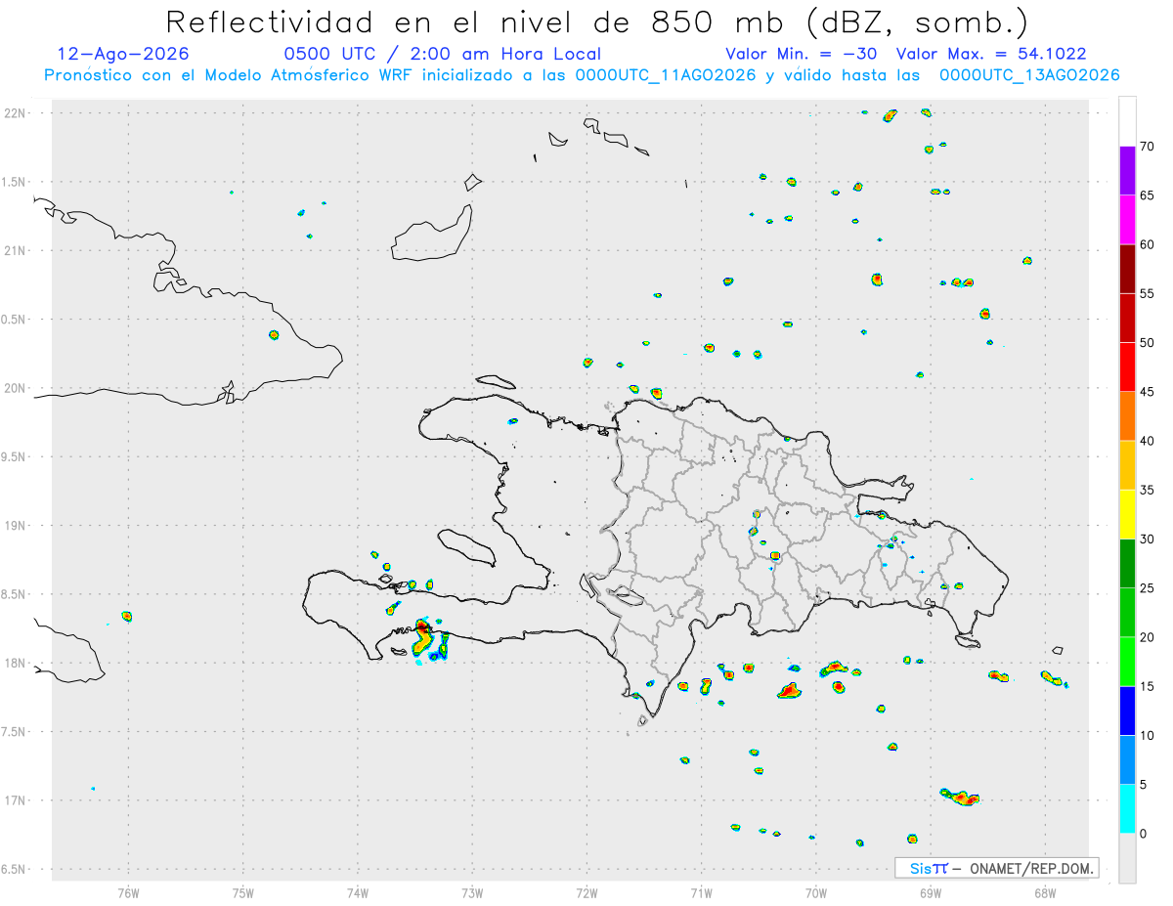The image size is (1173, 906).
Task: Click the '35' value on the color scale
Action: pyautogui.click(x=1148, y=491)
